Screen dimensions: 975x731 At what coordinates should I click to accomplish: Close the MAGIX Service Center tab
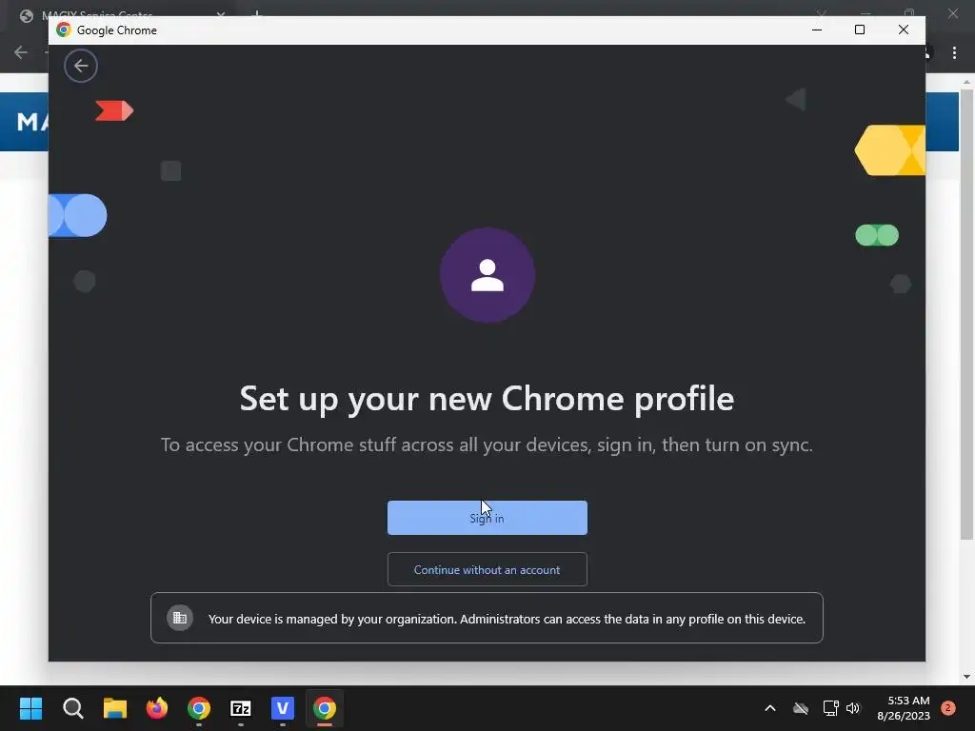tap(221, 13)
